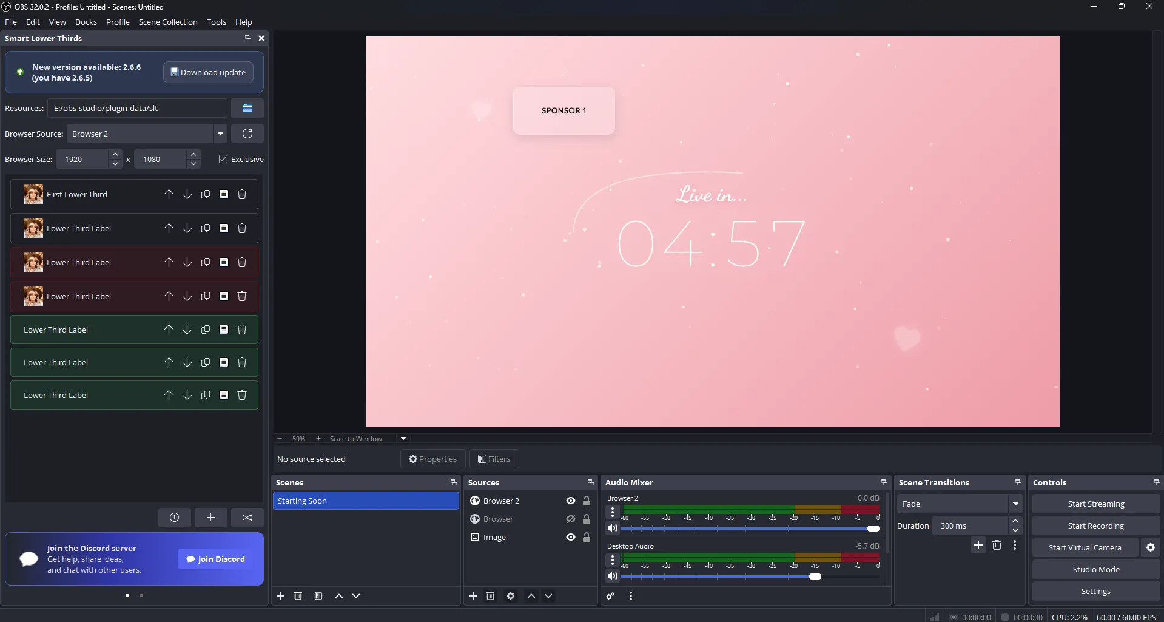Open the Tools menu
This screenshot has height=622, width=1164.
tap(216, 22)
